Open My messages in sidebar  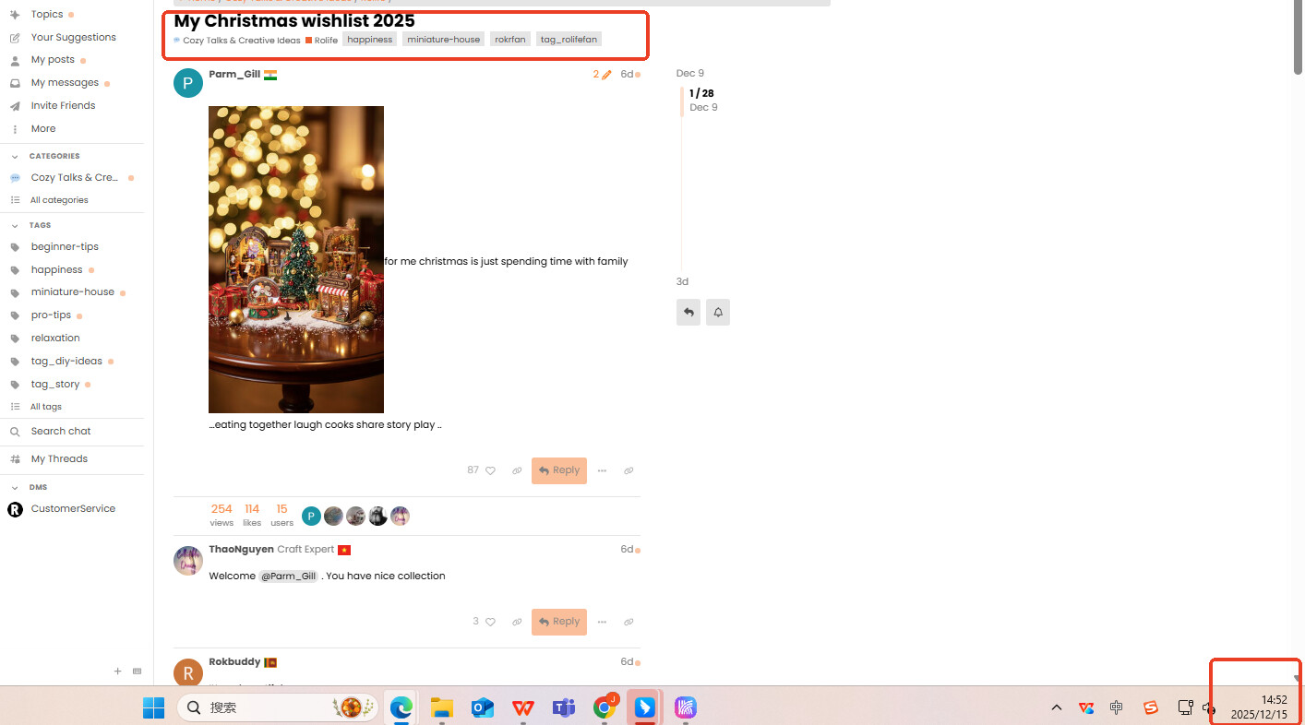pyautogui.click(x=64, y=83)
